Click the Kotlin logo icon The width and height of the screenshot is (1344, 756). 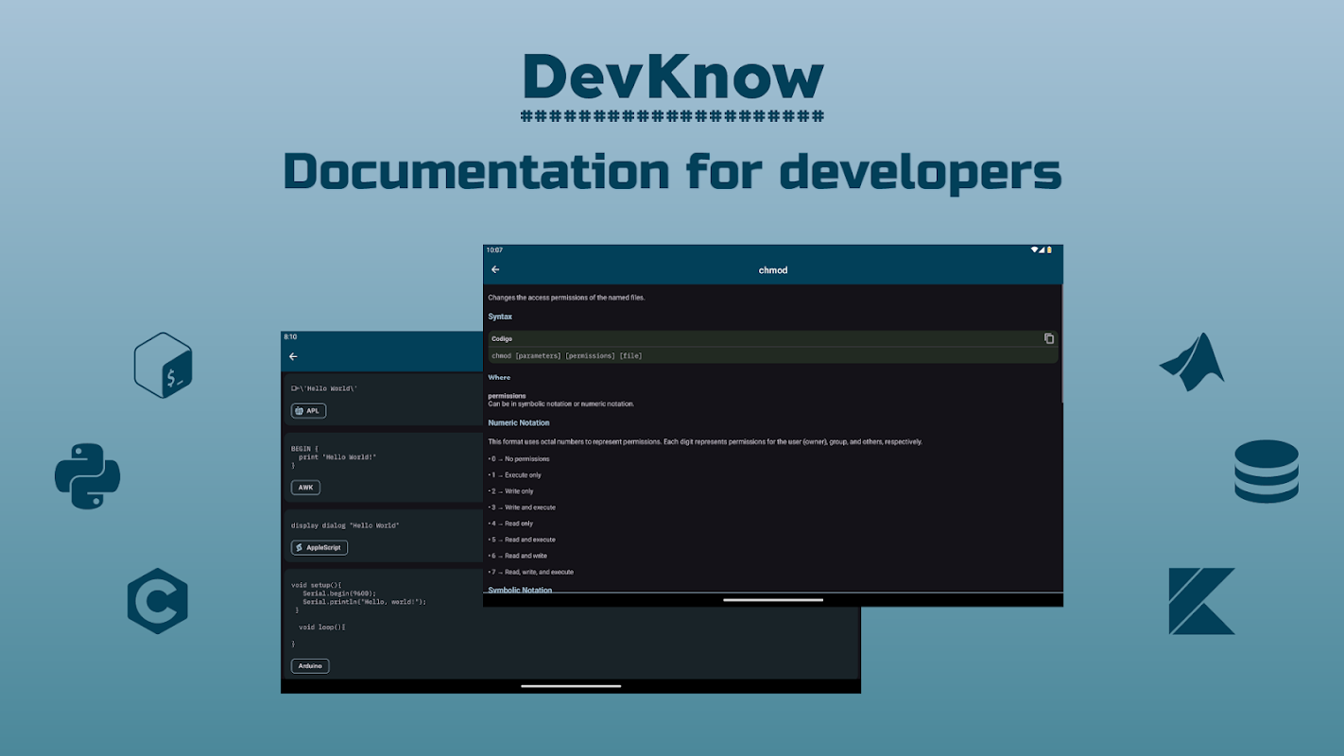[x=1201, y=601]
